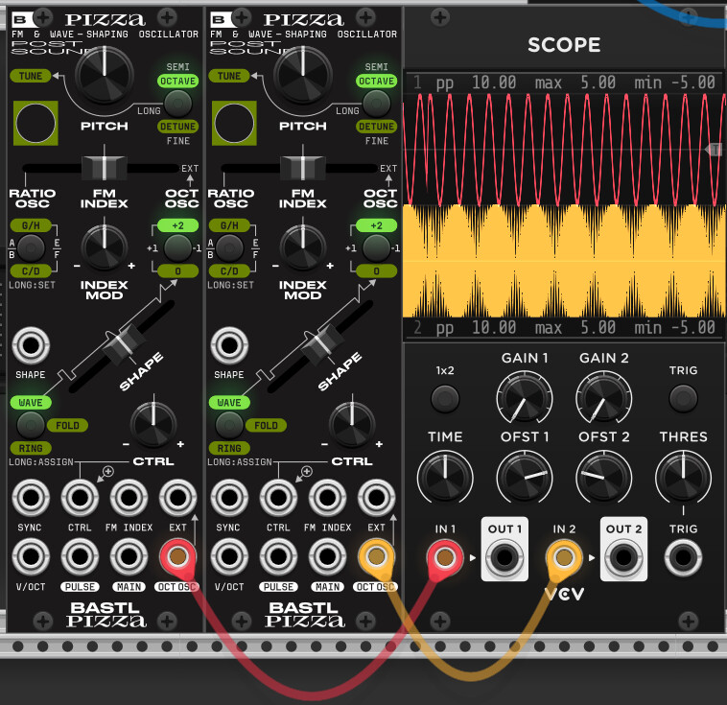Image resolution: width=727 pixels, height=705 pixels.
Task: Toggle the RATIO OSC selector button, left Pizza
Action: [x=31, y=247]
